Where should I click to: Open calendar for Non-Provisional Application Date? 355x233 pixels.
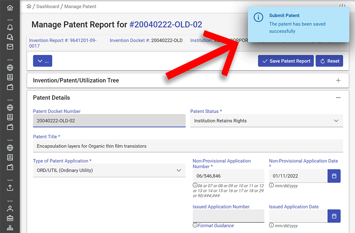click(x=334, y=176)
